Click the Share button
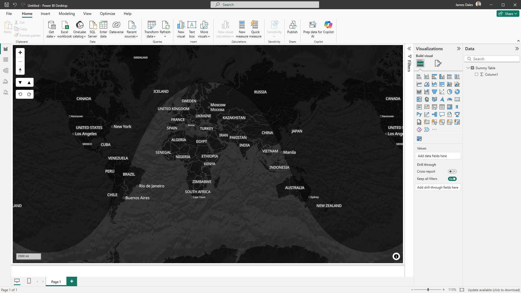 coord(508,14)
